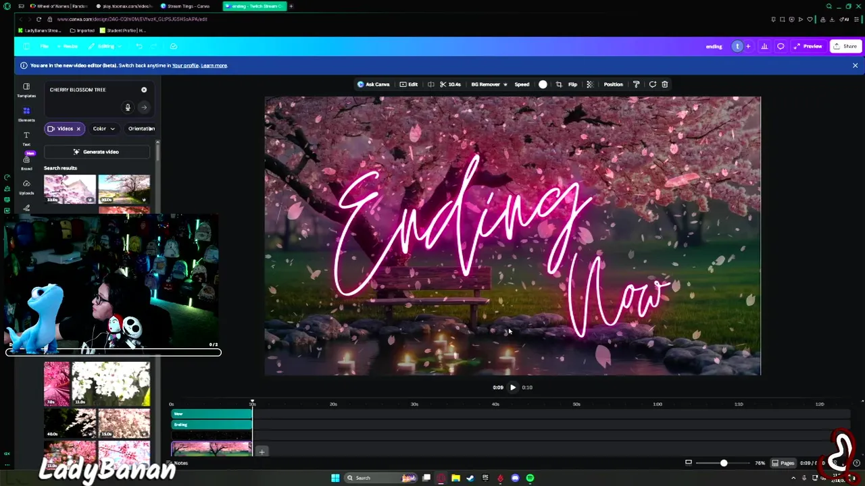Click the Share button

845,47
